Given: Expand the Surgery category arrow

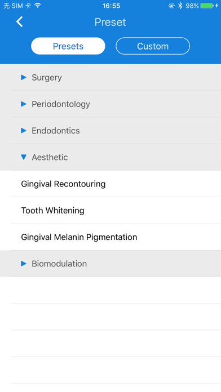Looking at the screenshot, I should coord(24,77).
